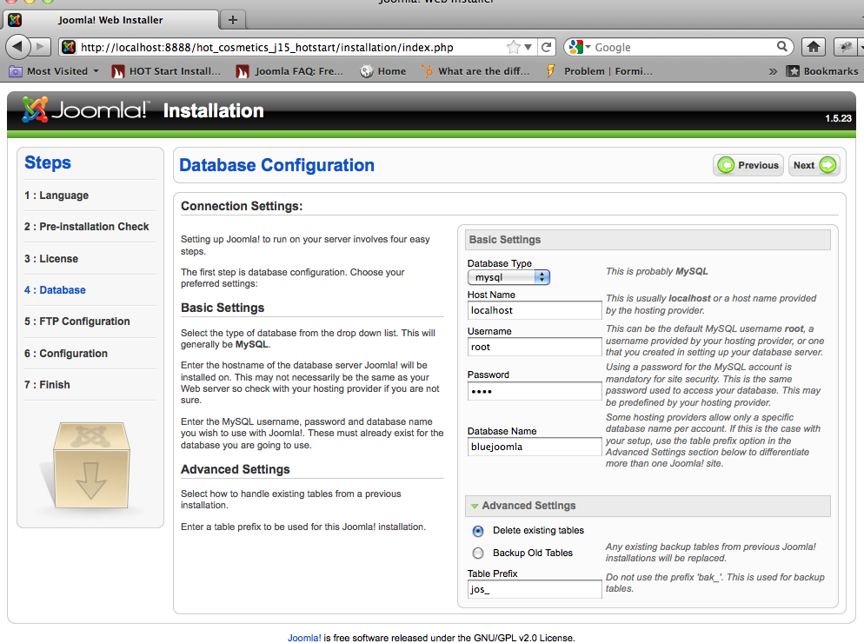This screenshot has width=864, height=643.
Task: Focus the Database Name input field
Action: [535, 447]
